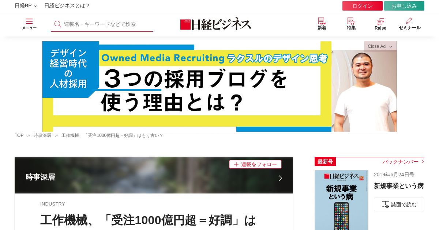Click 連載をフォロー button
The image size is (439, 230).
coord(255,164)
